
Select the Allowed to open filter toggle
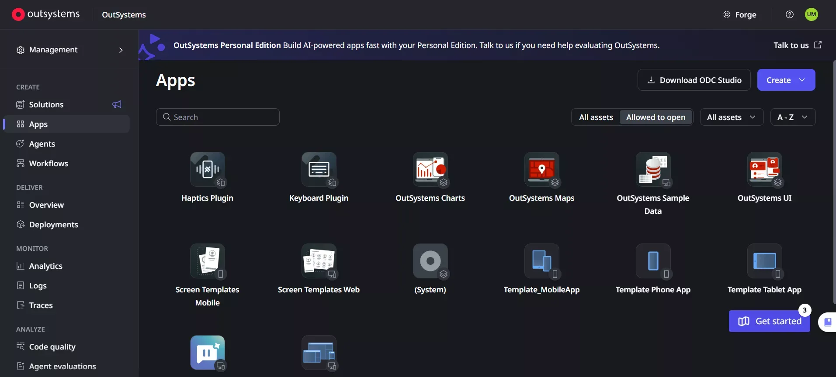(x=656, y=117)
